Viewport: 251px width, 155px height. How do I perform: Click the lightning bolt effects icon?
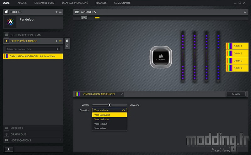coord(6,41)
